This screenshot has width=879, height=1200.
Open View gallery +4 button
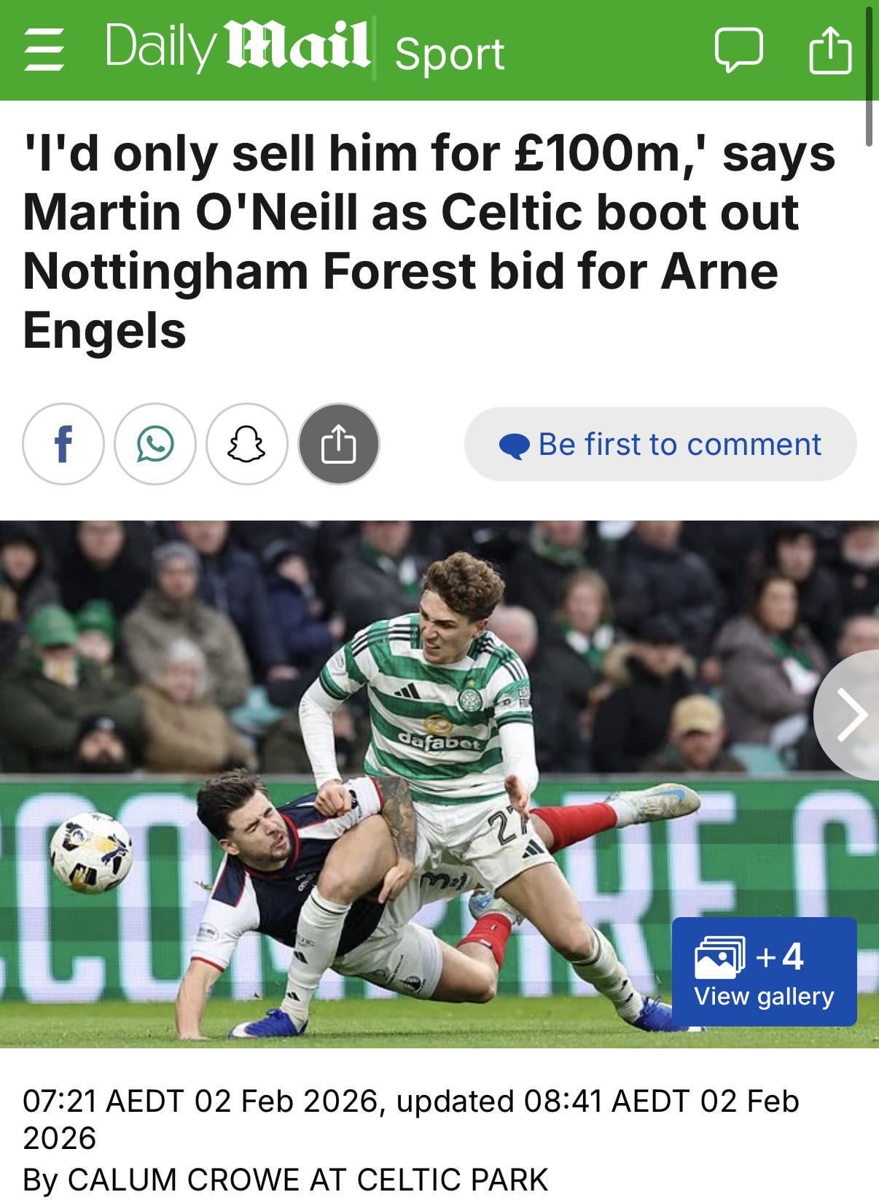click(764, 972)
